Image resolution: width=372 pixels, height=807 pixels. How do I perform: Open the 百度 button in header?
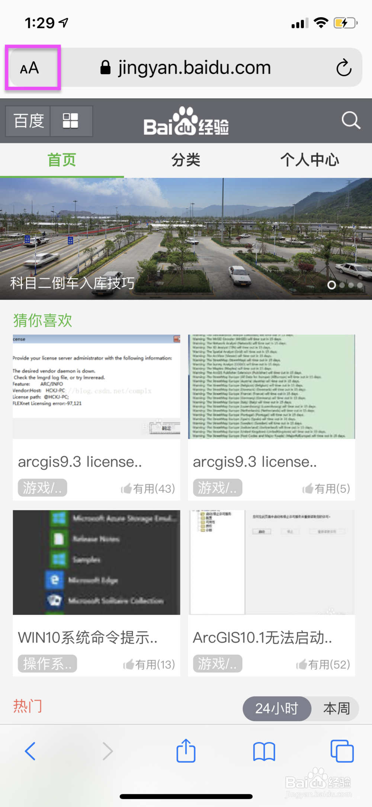pos(28,121)
